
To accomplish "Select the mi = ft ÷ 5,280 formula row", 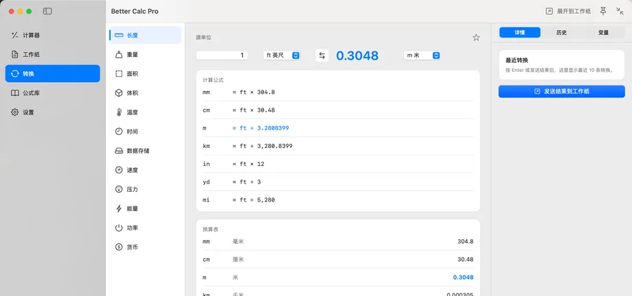I will [x=338, y=199].
